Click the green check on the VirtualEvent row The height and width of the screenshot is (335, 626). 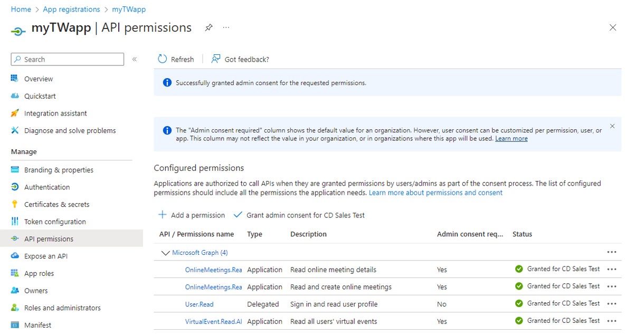coord(519,321)
